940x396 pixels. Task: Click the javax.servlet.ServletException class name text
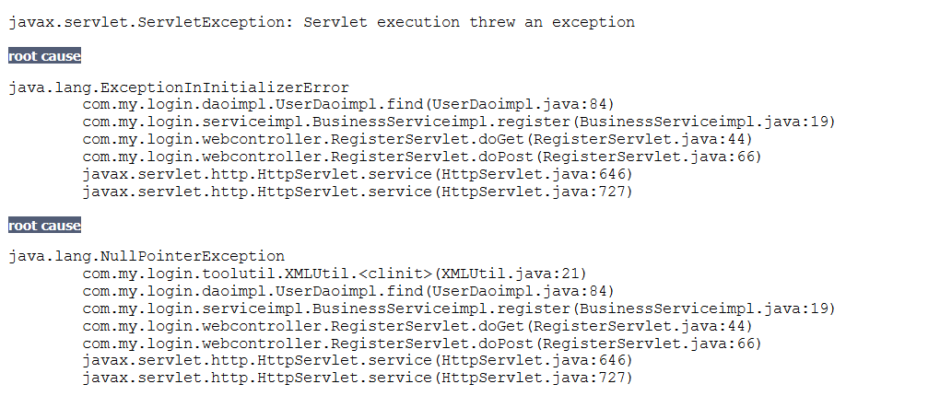pyautogui.click(x=151, y=22)
